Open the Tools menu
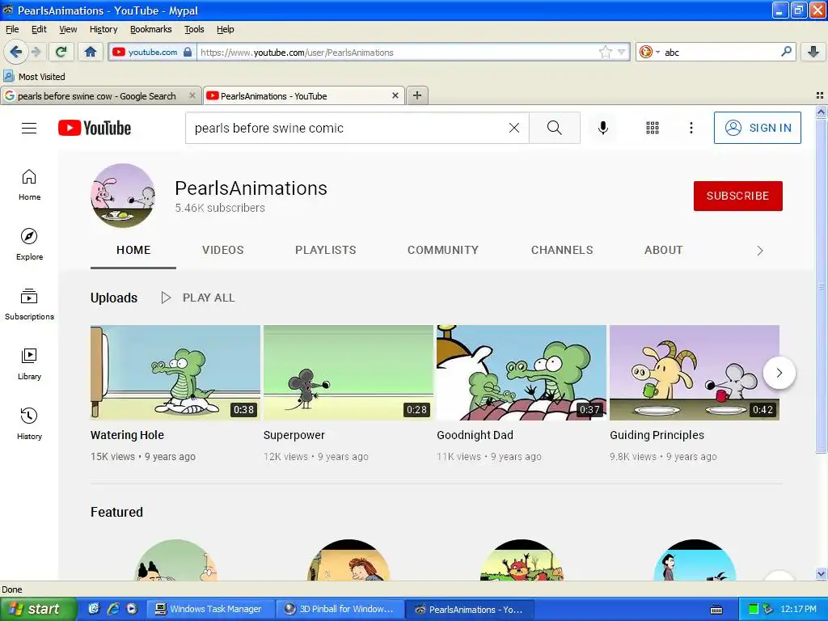 tap(194, 29)
